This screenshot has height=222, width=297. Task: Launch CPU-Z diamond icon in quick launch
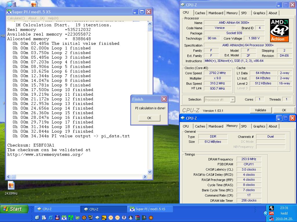97,218
